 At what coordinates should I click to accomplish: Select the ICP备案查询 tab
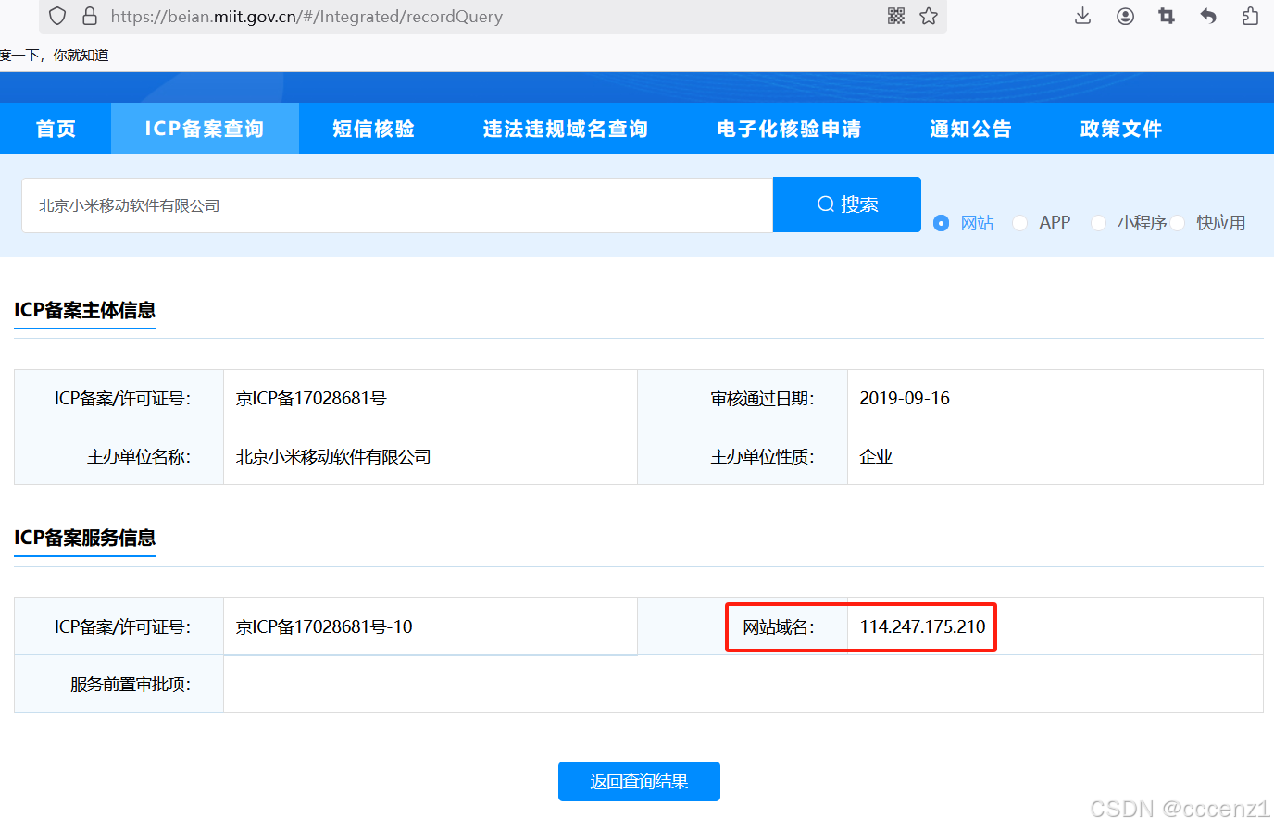point(205,129)
